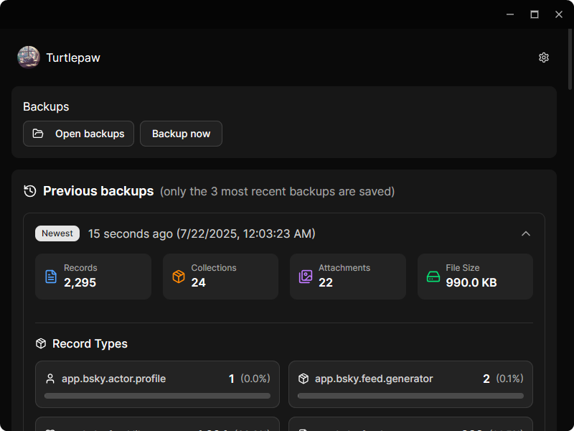Select the File Size 990.0 KB card

click(x=475, y=276)
